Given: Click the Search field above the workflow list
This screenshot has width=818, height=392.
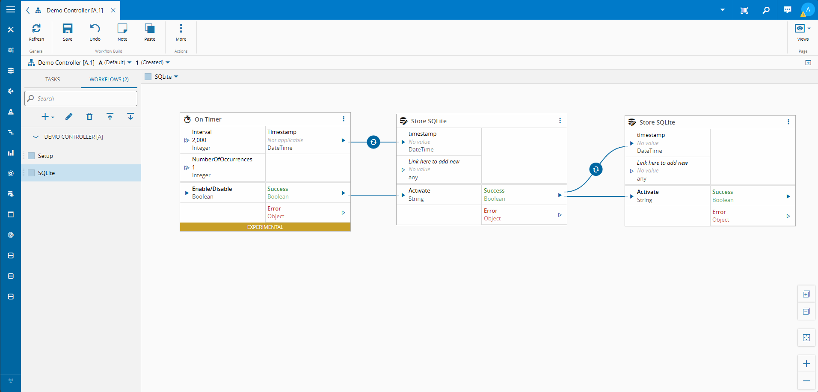Looking at the screenshot, I should tap(80, 98).
